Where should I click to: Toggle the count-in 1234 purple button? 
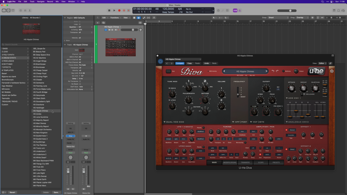[235, 10]
